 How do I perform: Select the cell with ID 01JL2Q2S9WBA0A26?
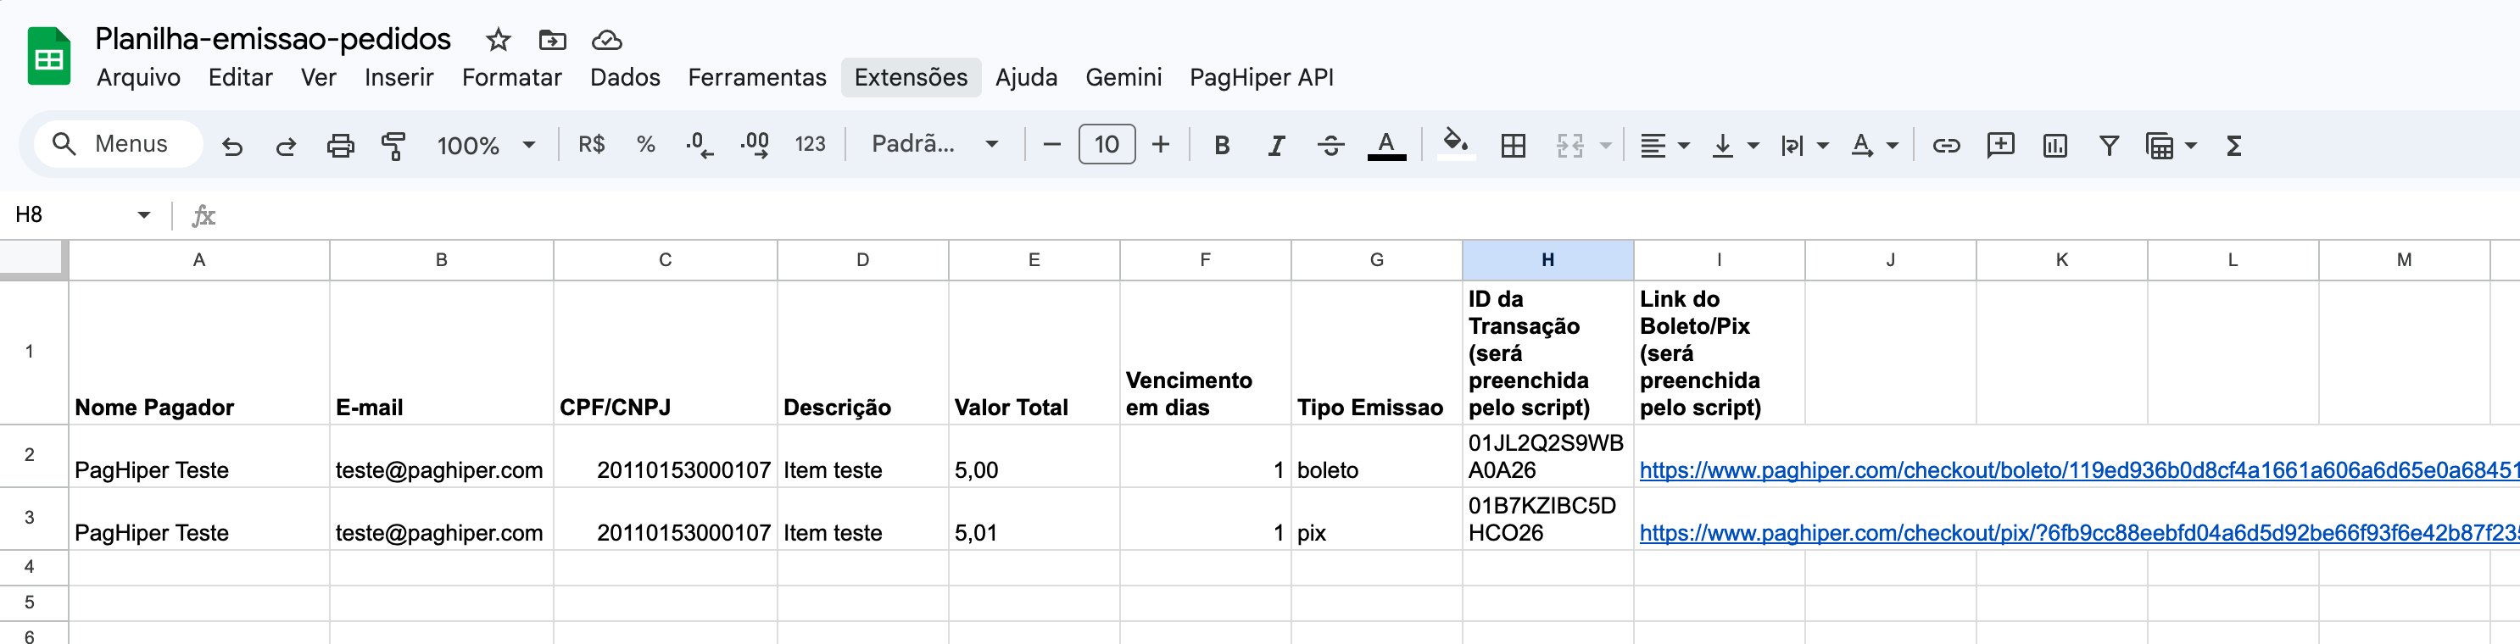[x=1547, y=457]
